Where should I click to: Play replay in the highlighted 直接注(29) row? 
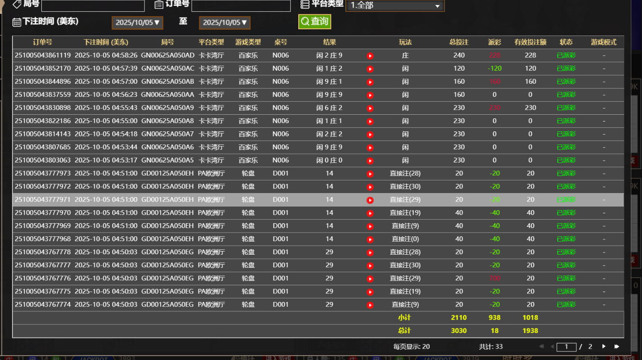(370, 200)
